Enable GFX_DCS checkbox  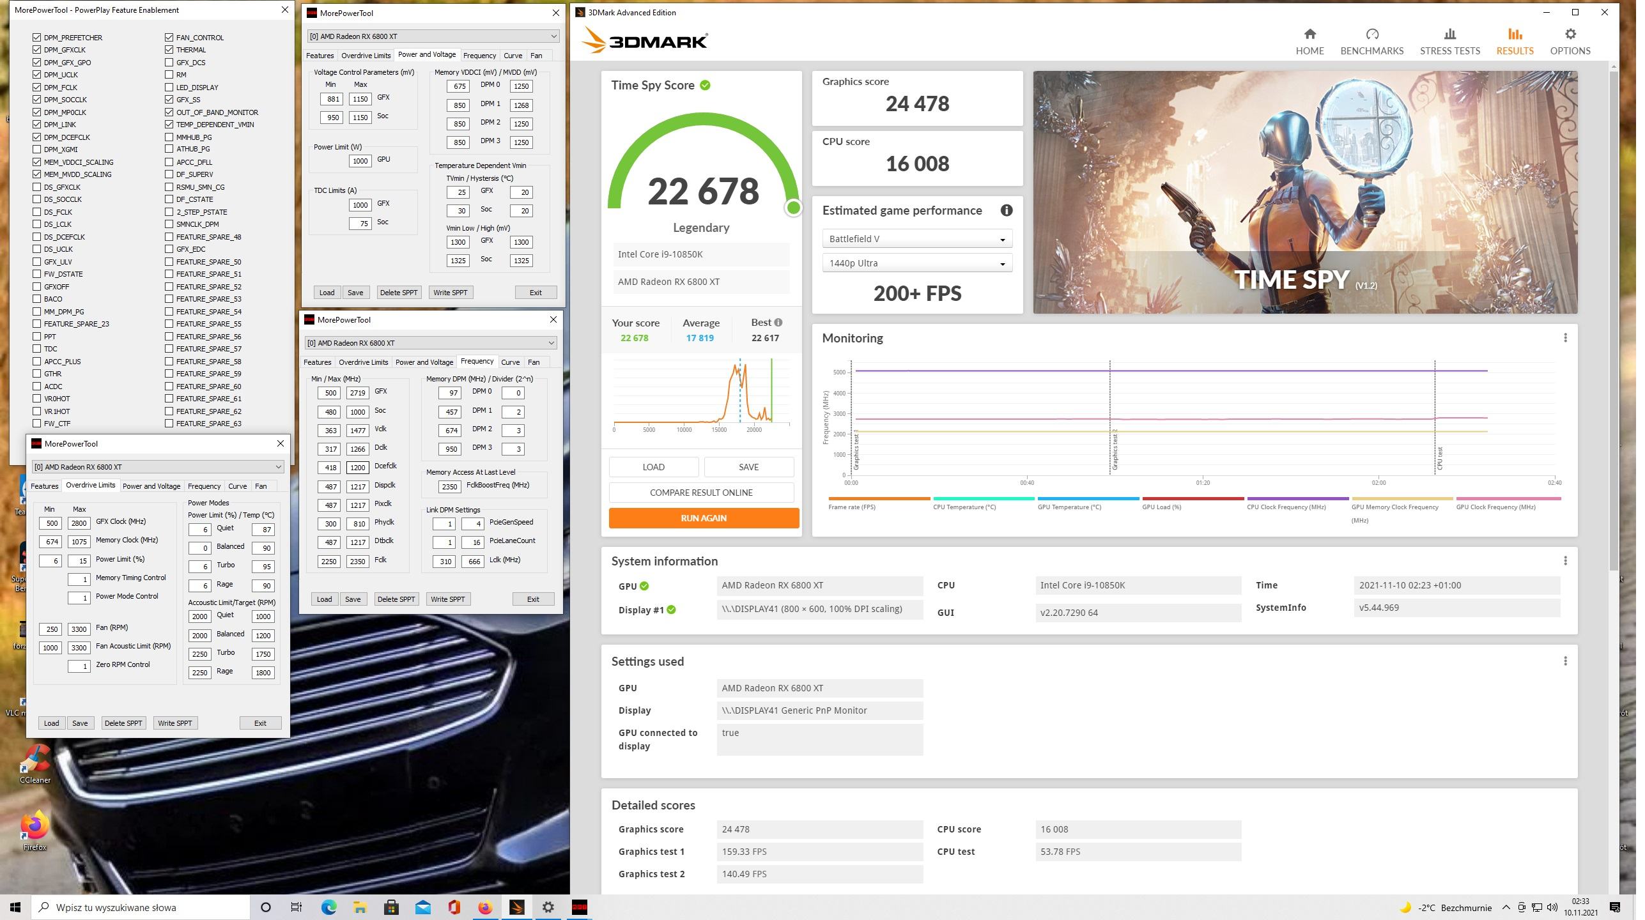[x=169, y=63]
